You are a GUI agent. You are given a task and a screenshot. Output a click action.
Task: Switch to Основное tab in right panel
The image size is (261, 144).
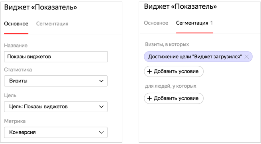156,23
